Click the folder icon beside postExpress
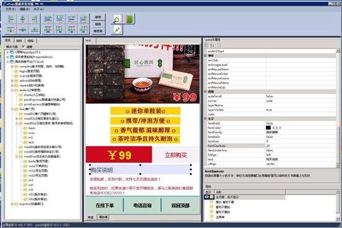Viewport: 342px width, 228px height. (x=21, y=100)
